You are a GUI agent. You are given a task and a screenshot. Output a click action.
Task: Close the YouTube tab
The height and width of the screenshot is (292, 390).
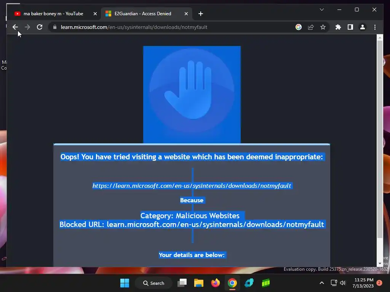[x=95, y=14]
